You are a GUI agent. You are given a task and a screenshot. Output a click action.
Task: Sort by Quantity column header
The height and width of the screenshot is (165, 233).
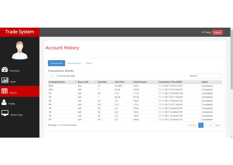[106, 82]
